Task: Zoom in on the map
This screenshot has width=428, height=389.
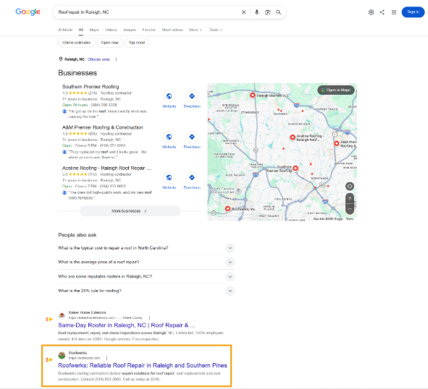Action: click(x=350, y=198)
